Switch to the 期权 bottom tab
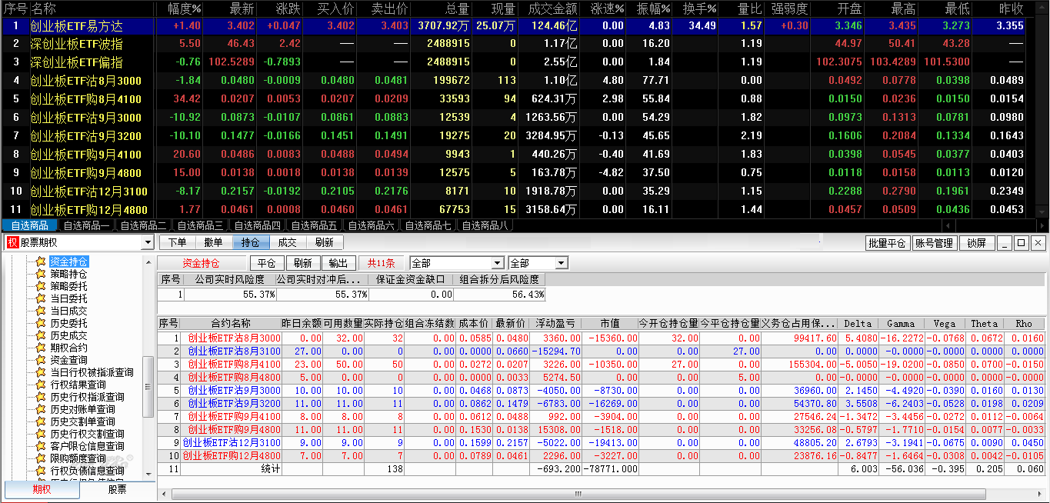The height and width of the screenshot is (503, 1050). tap(42, 489)
